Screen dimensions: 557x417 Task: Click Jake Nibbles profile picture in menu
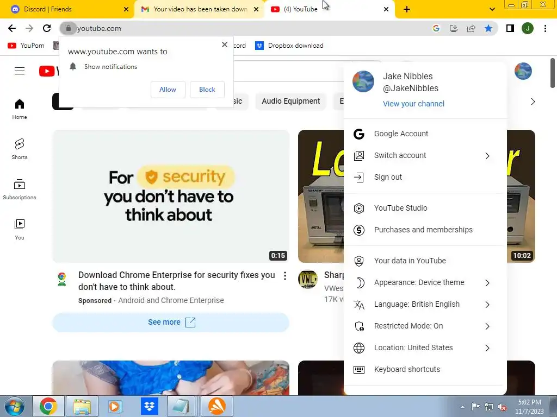pos(363,81)
